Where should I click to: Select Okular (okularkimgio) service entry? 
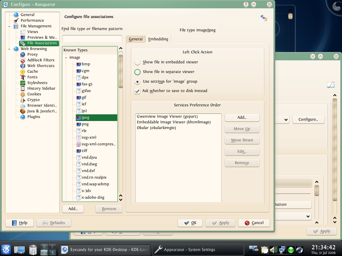156,128
